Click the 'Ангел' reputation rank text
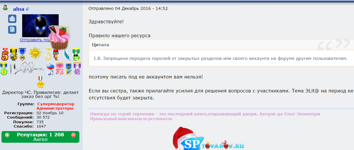Image resolution: width=354 pixels, height=150 pixels. point(40,140)
